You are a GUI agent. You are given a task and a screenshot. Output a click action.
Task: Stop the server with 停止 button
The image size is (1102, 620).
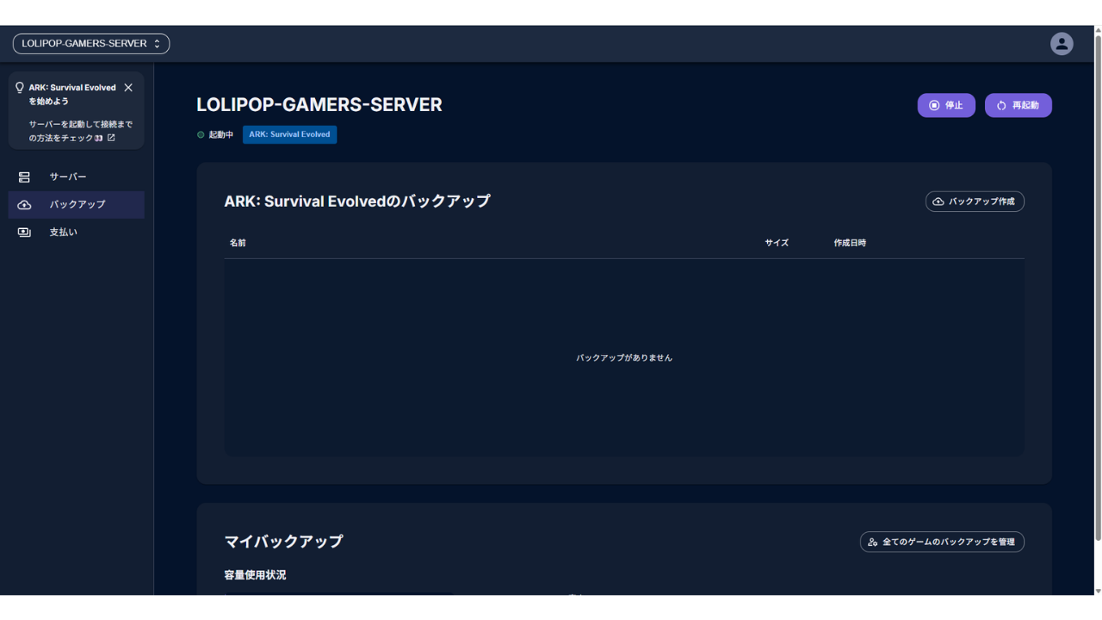tap(946, 105)
